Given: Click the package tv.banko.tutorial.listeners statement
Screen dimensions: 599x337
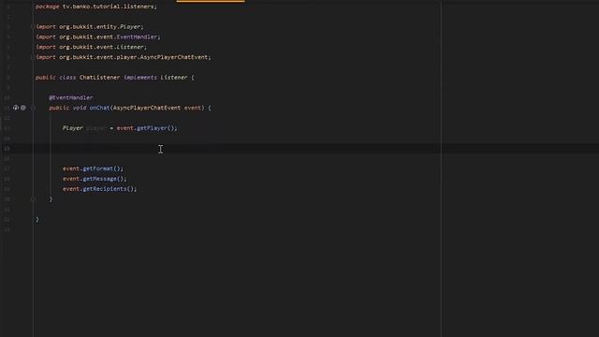Looking at the screenshot, I should click(95, 7).
